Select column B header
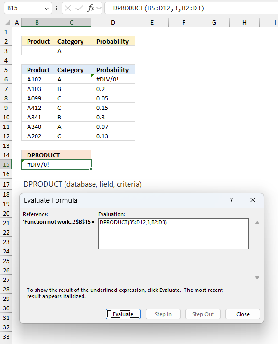This screenshot has width=278, height=344. [37, 23]
